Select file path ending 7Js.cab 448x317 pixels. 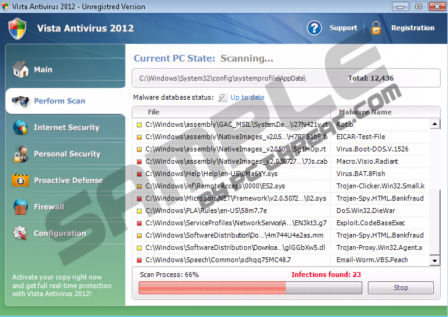237,161
